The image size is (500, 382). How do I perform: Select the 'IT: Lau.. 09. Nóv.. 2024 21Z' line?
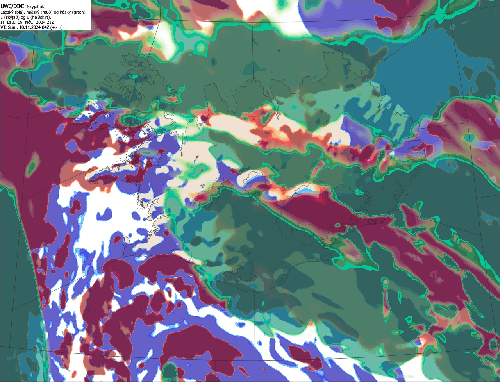pos(27,22)
